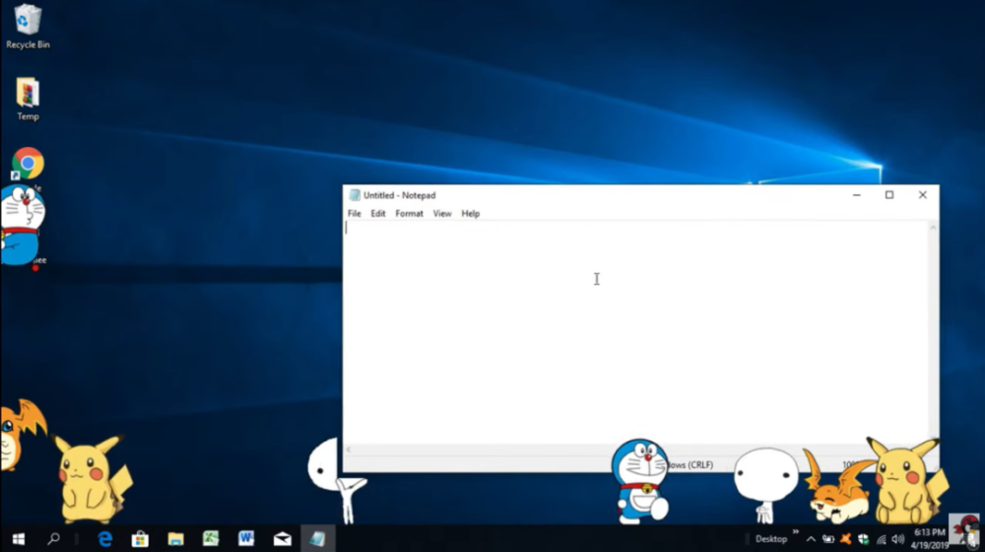
Task: Click the Excel icon in taskbar
Action: coord(211,539)
